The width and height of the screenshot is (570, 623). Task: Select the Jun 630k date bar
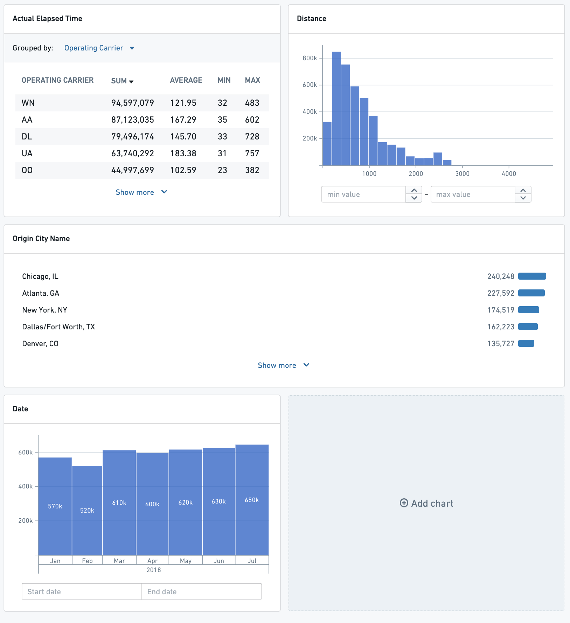click(x=219, y=501)
